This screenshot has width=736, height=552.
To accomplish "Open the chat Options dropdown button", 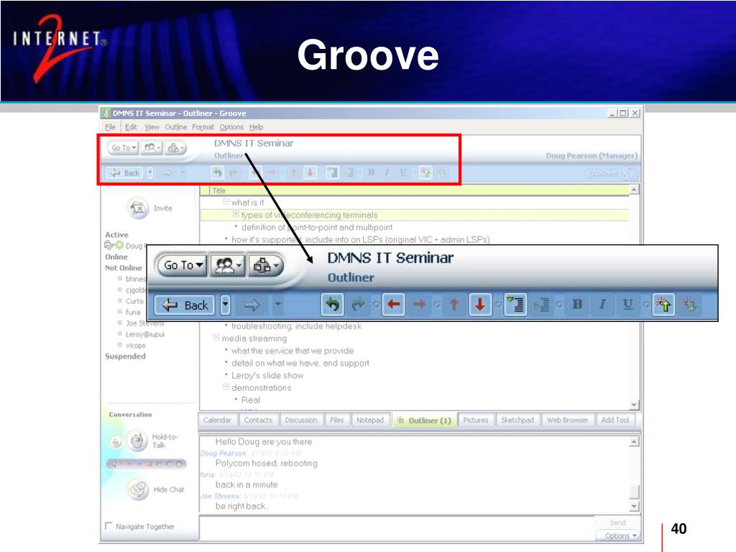I will point(617,535).
